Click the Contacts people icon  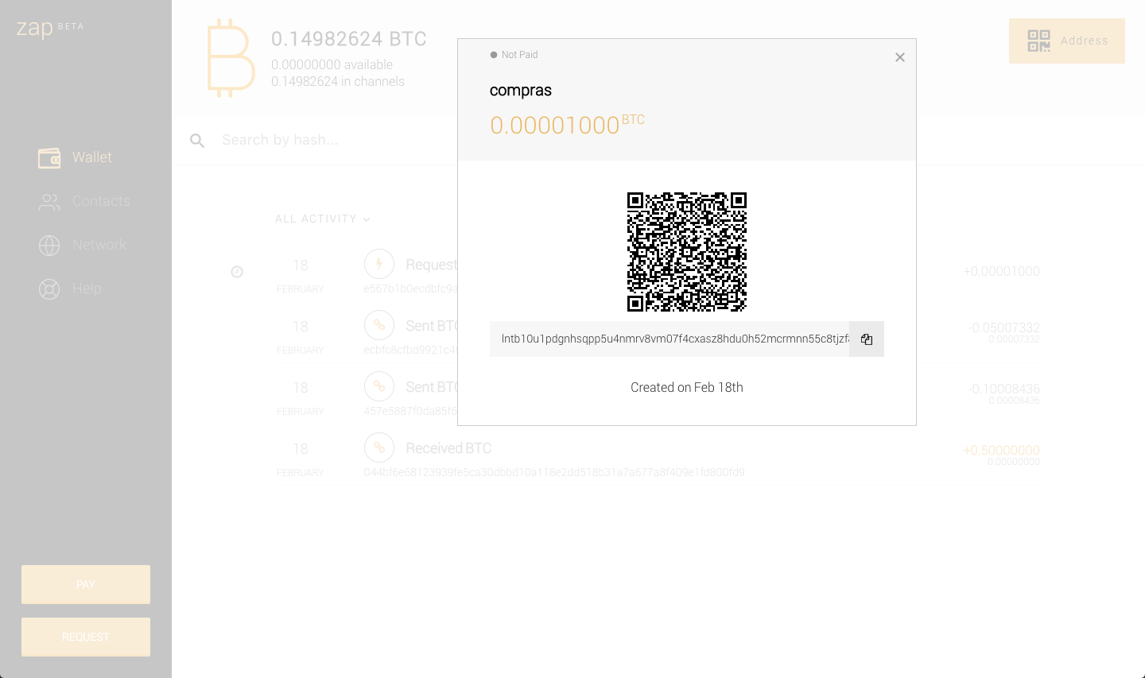tap(49, 203)
